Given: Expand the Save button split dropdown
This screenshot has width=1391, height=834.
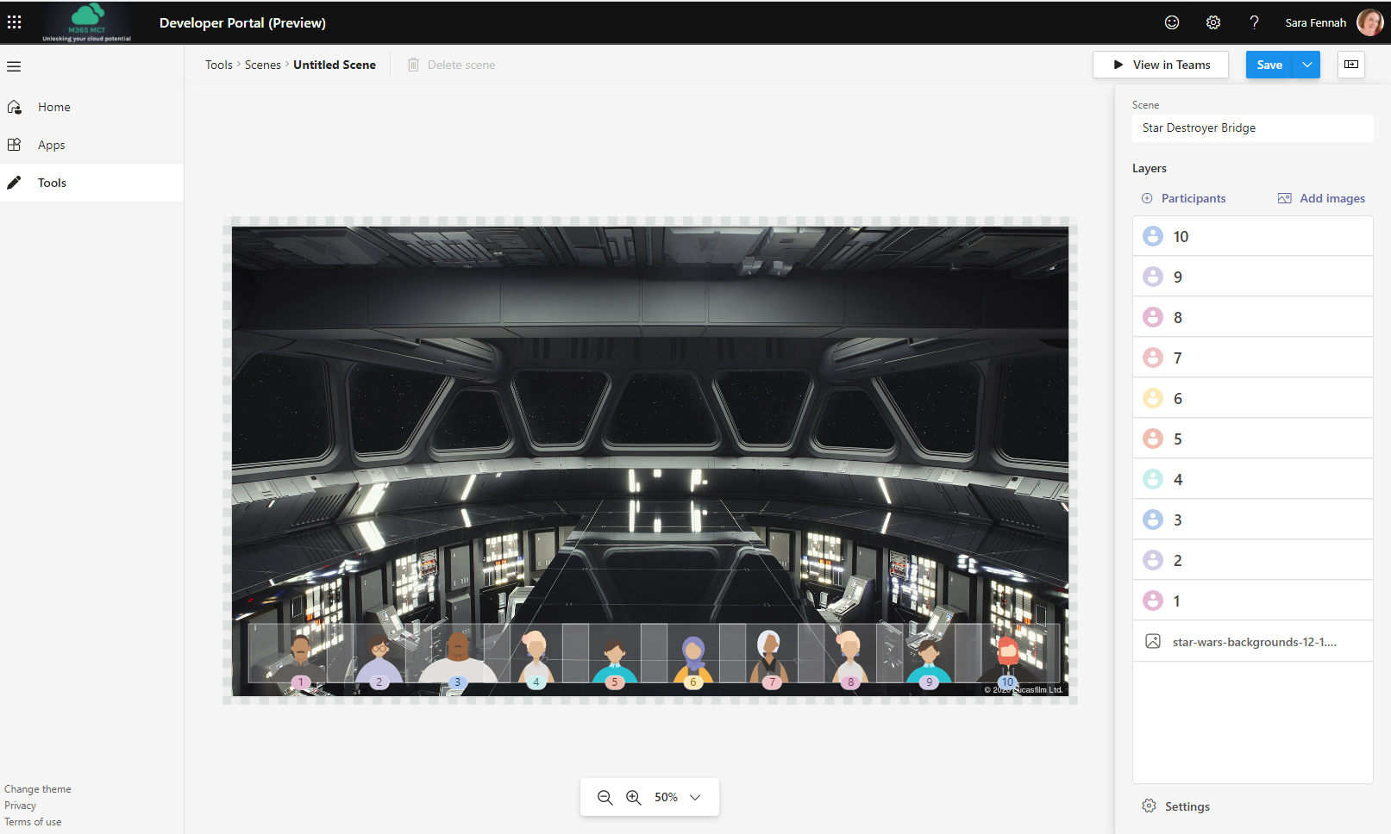Looking at the screenshot, I should [1306, 65].
